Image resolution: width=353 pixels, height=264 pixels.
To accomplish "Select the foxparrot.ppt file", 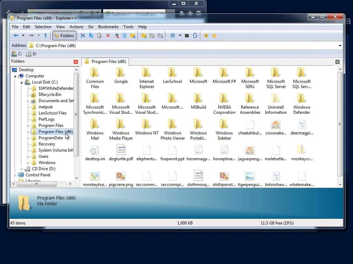I will coord(172,153).
